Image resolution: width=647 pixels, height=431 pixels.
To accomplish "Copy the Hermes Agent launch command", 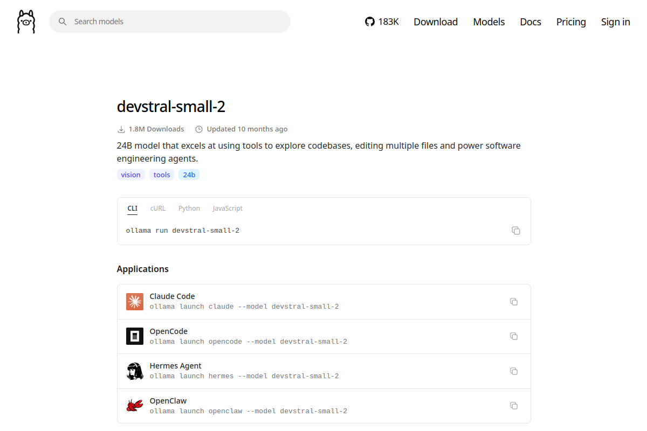I will 514,371.
